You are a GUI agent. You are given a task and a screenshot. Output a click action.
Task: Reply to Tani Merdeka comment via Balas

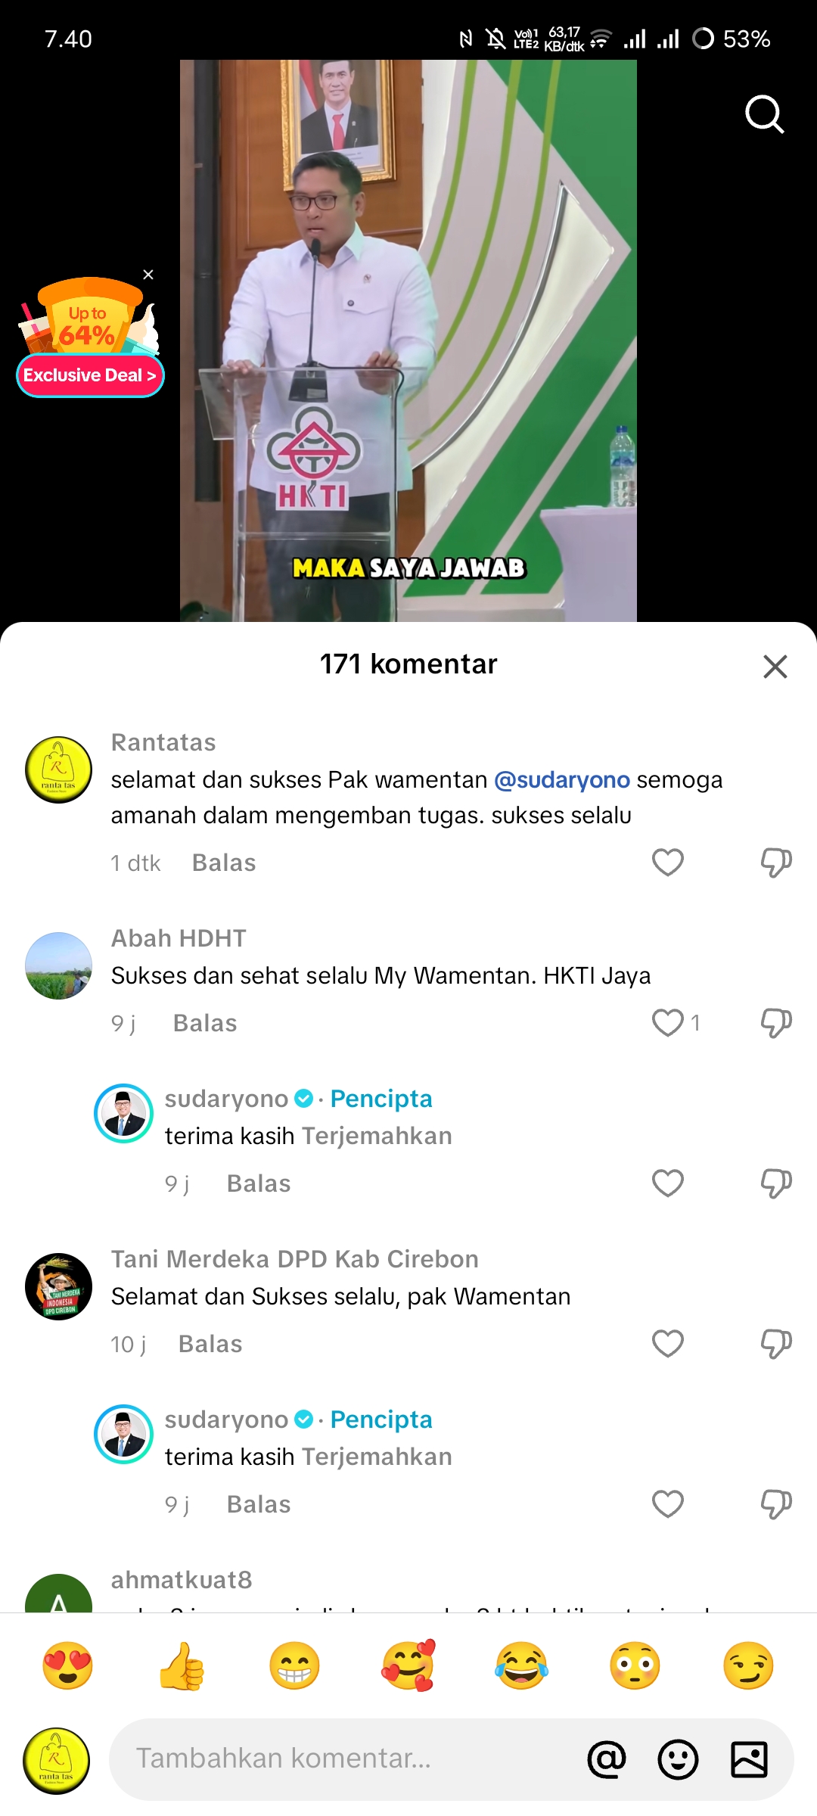click(x=210, y=1344)
